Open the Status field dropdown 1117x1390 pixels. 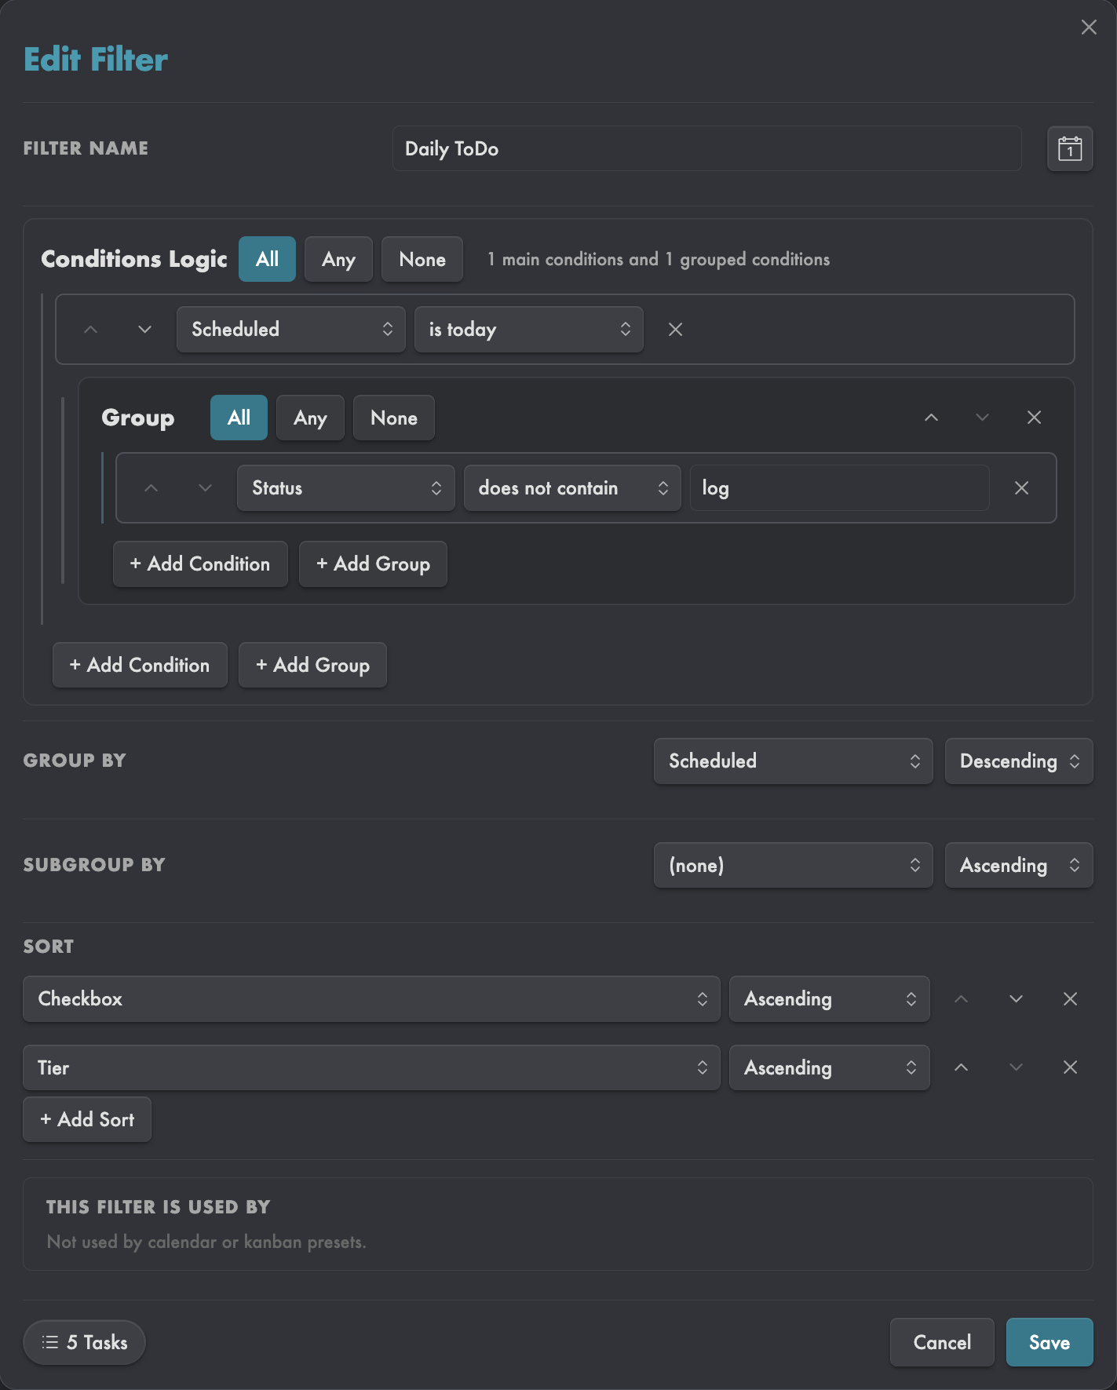346,488
